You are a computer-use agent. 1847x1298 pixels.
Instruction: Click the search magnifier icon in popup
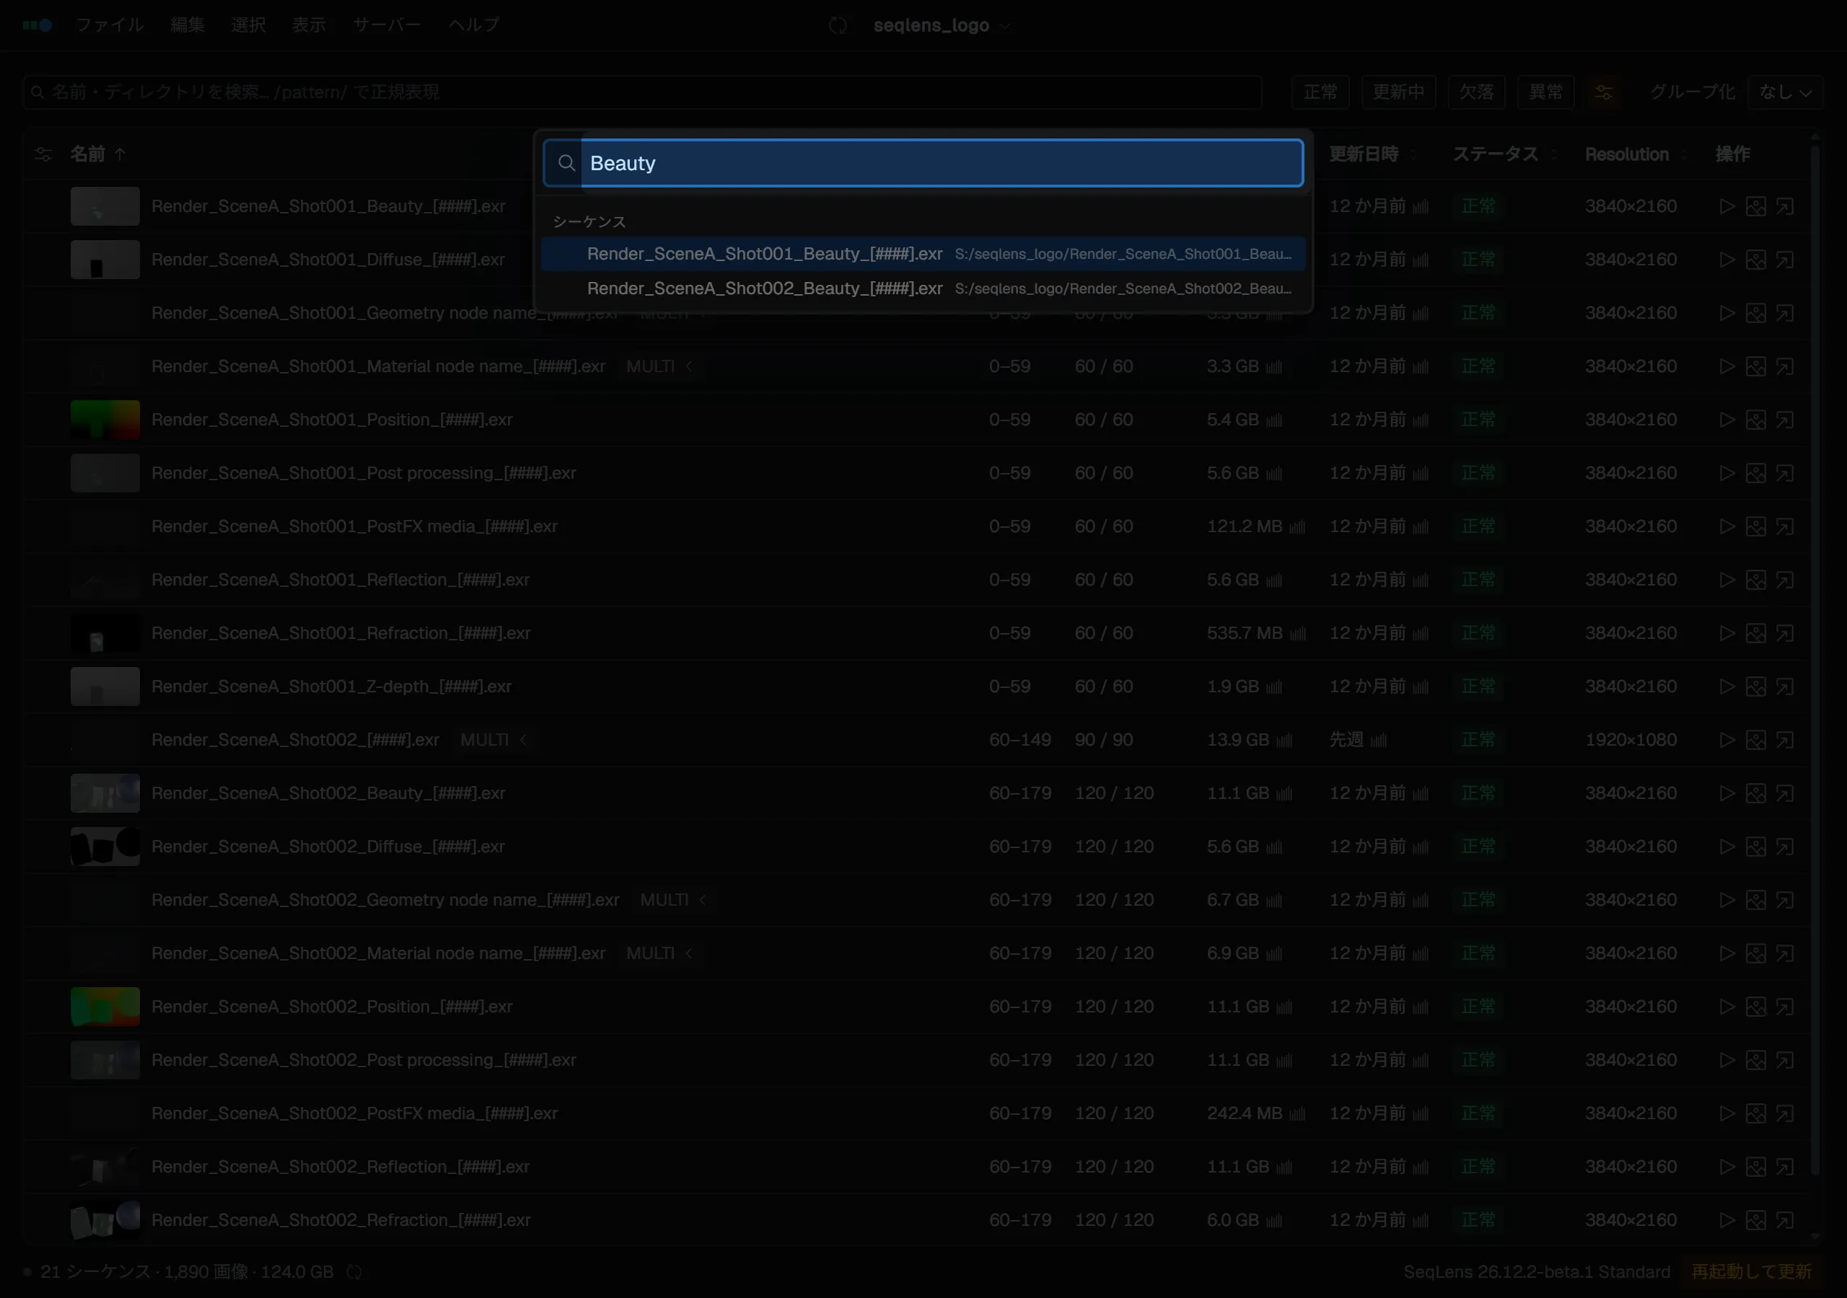tap(566, 163)
